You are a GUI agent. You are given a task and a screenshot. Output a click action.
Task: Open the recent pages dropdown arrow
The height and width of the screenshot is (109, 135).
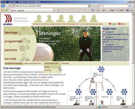pyautogui.click(x=10, y=6)
